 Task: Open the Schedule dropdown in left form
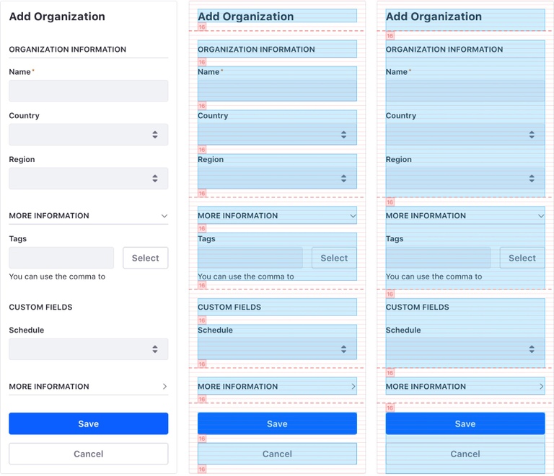pyautogui.click(x=88, y=349)
